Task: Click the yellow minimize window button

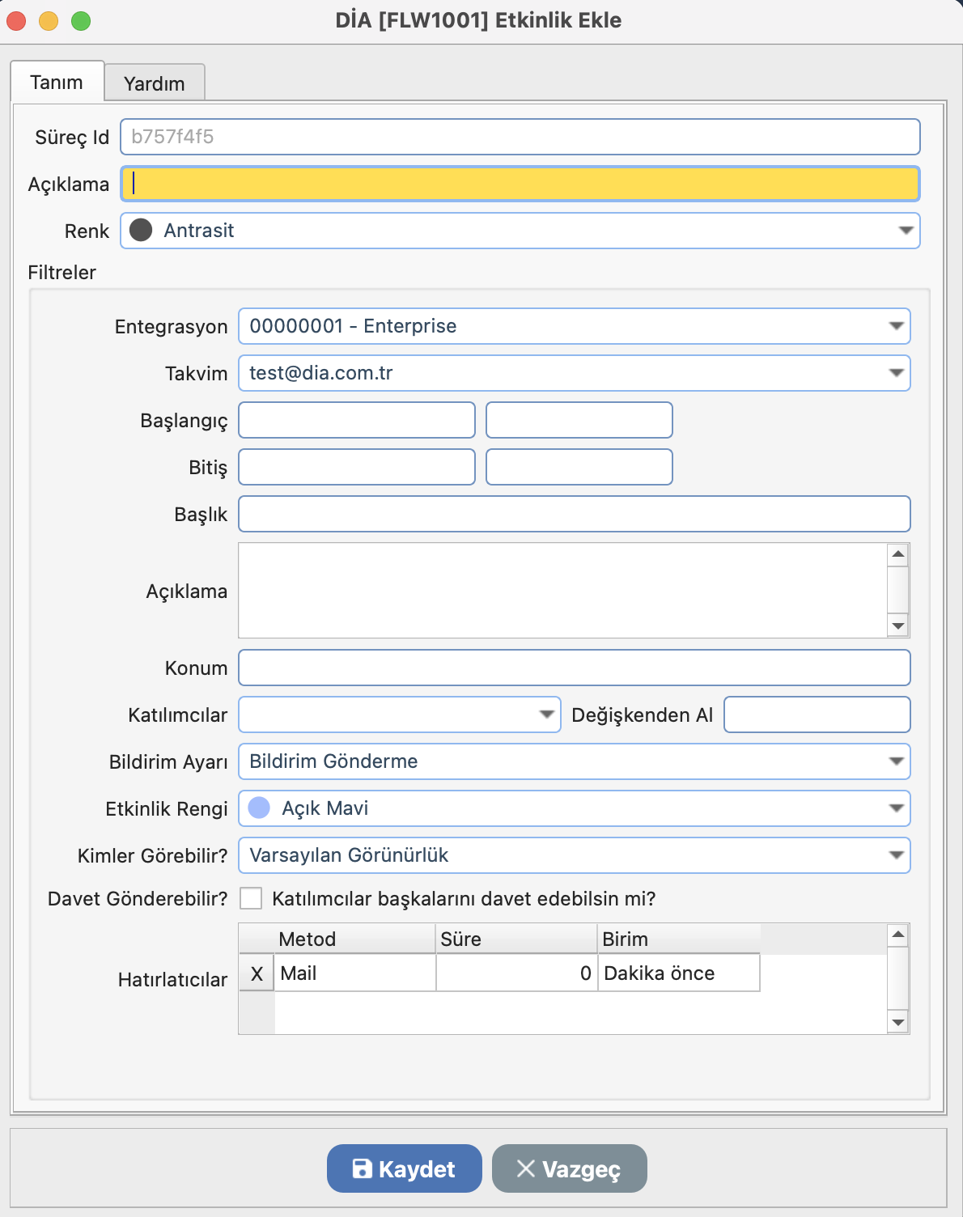Action: coord(49,21)
